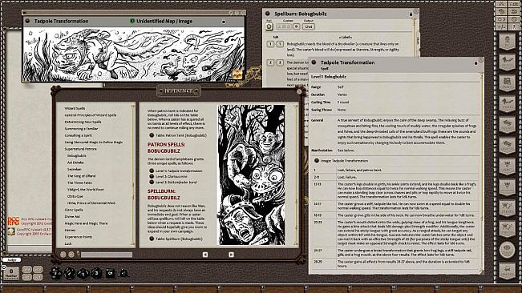
Task: Click the custom modifier box showing 0 in Spellburn
Action: click(x=297, y=26)
